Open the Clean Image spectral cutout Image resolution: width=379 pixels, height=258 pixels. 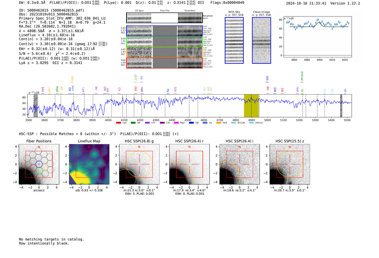point(262,40)
